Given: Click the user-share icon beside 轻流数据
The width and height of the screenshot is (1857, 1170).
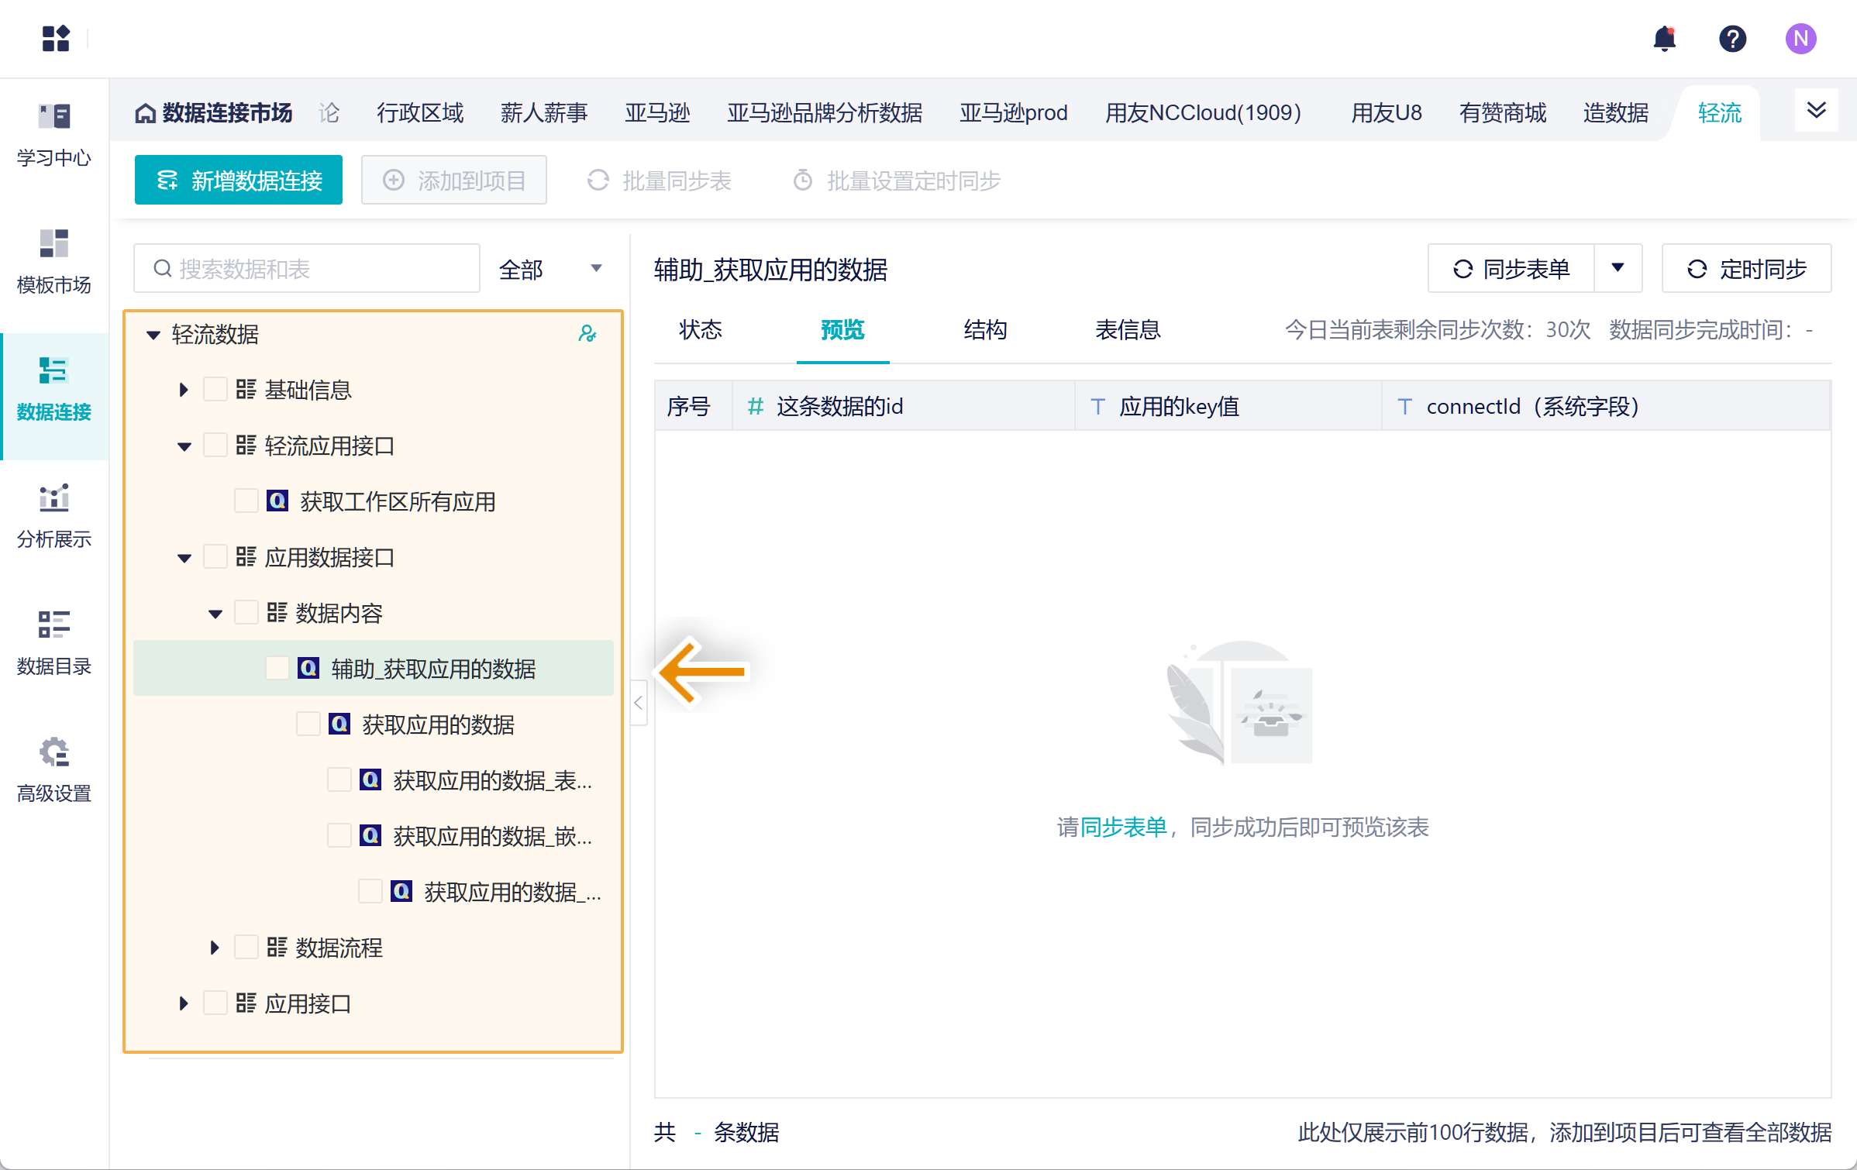Looking at the screenshot, I should click(x=587, y=334).
